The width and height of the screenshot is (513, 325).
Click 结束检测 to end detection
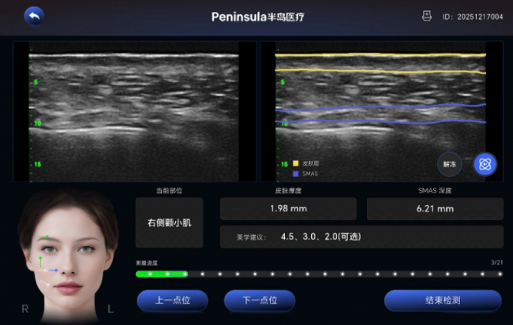click(x=443, y=300)
